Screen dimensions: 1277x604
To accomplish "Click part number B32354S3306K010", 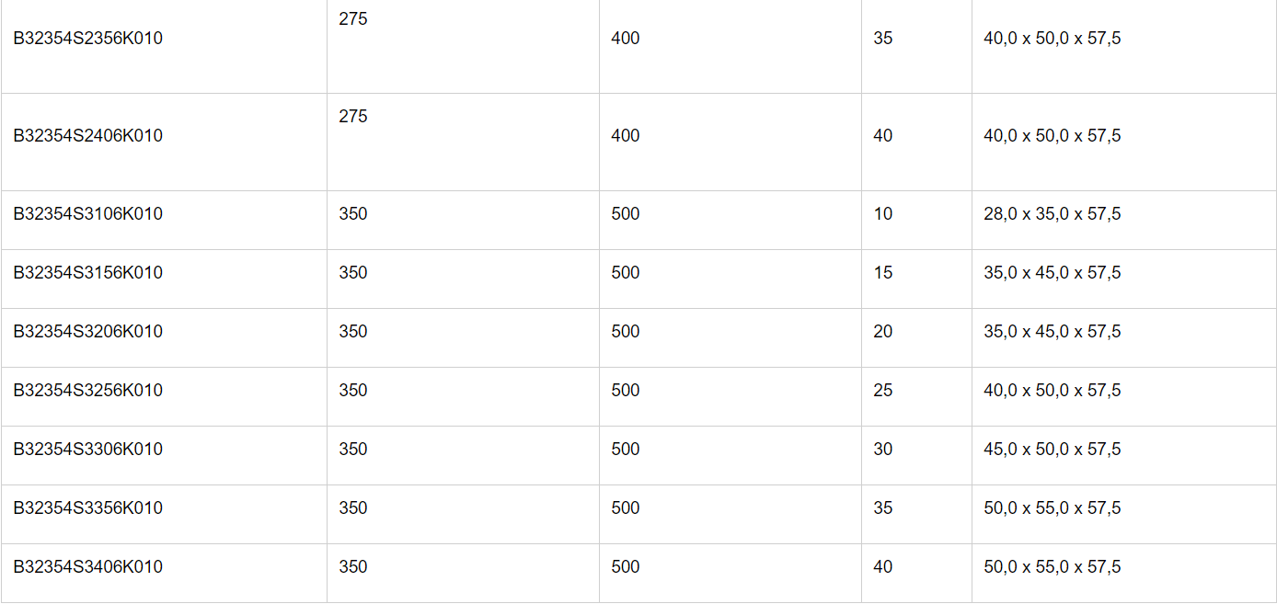I will coord(87,450).
